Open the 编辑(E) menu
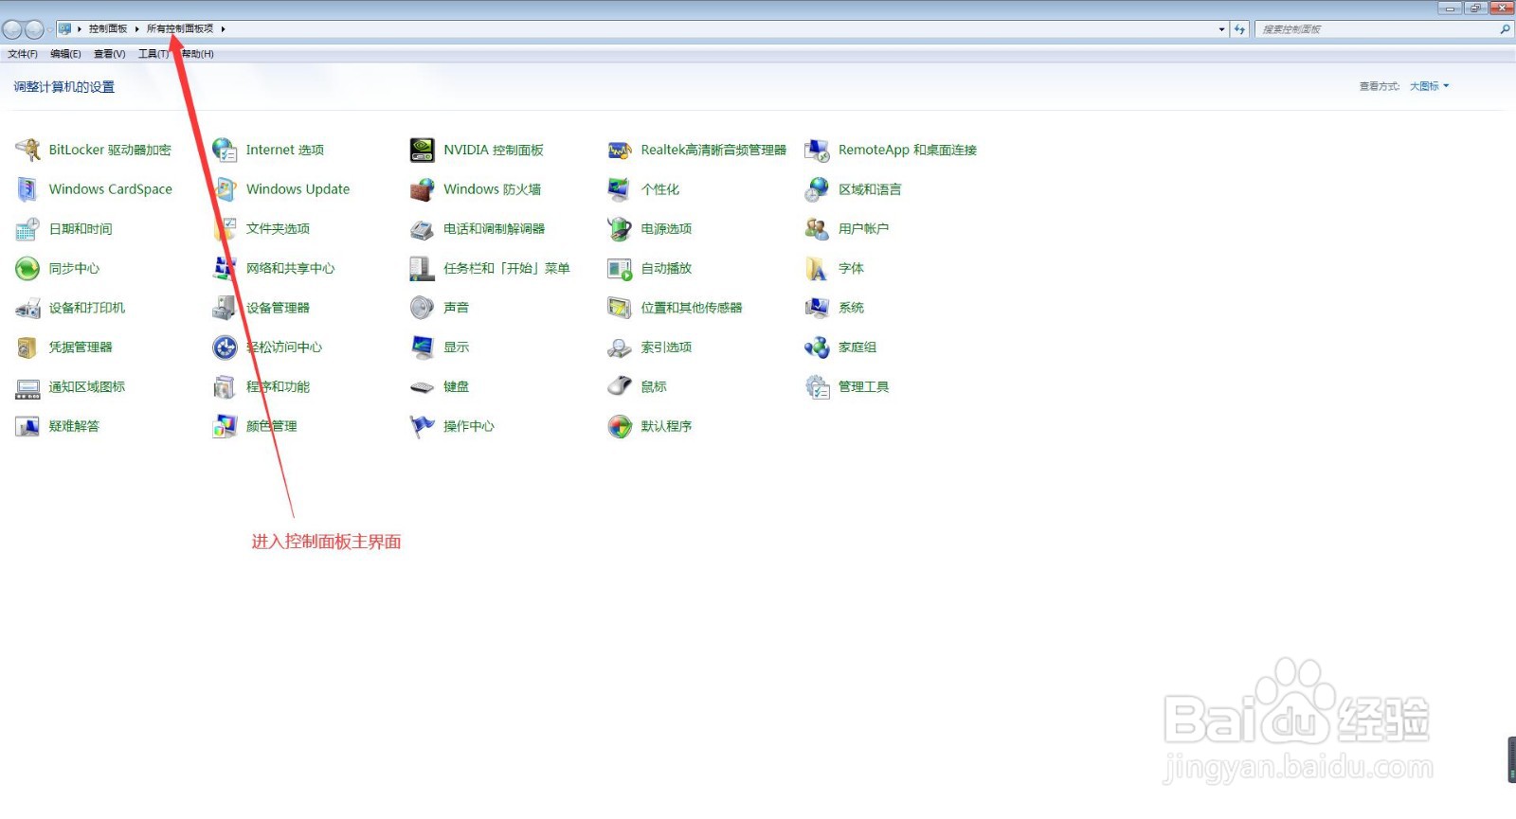1516x819 pixels. pos(65,54)
